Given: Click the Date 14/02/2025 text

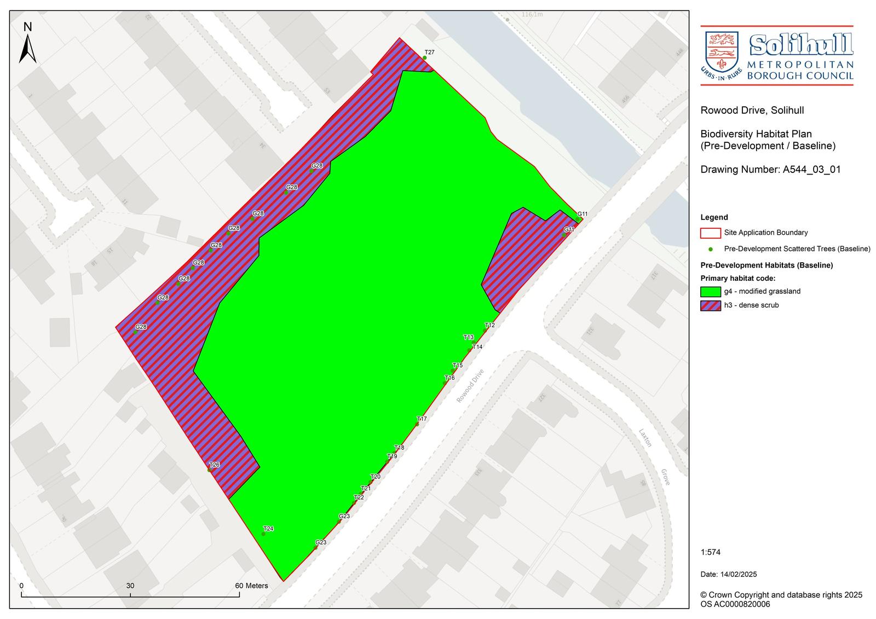Looking at the screenshot, I should (x=728, y=574).
